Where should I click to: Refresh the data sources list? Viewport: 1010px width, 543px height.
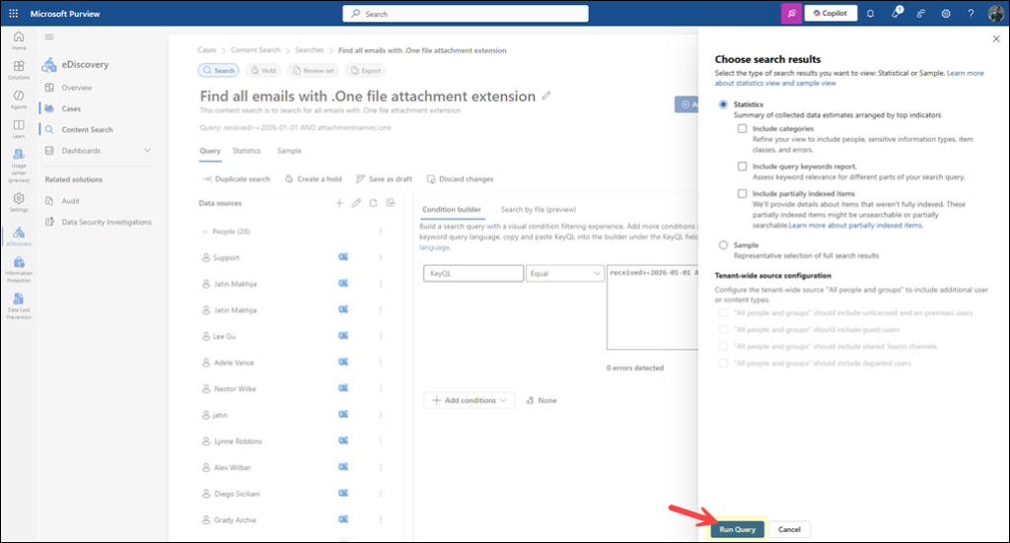[373, 203]
